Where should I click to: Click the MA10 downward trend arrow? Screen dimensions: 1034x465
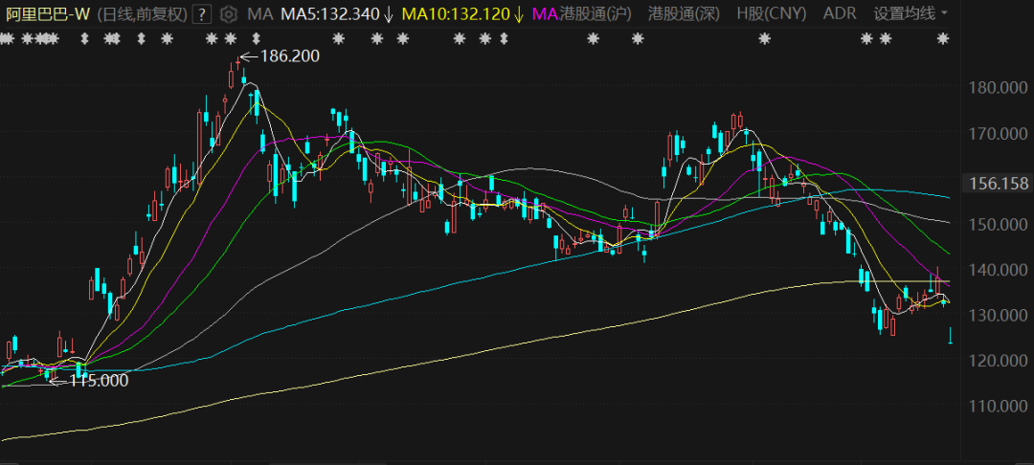tap(518, 14)
